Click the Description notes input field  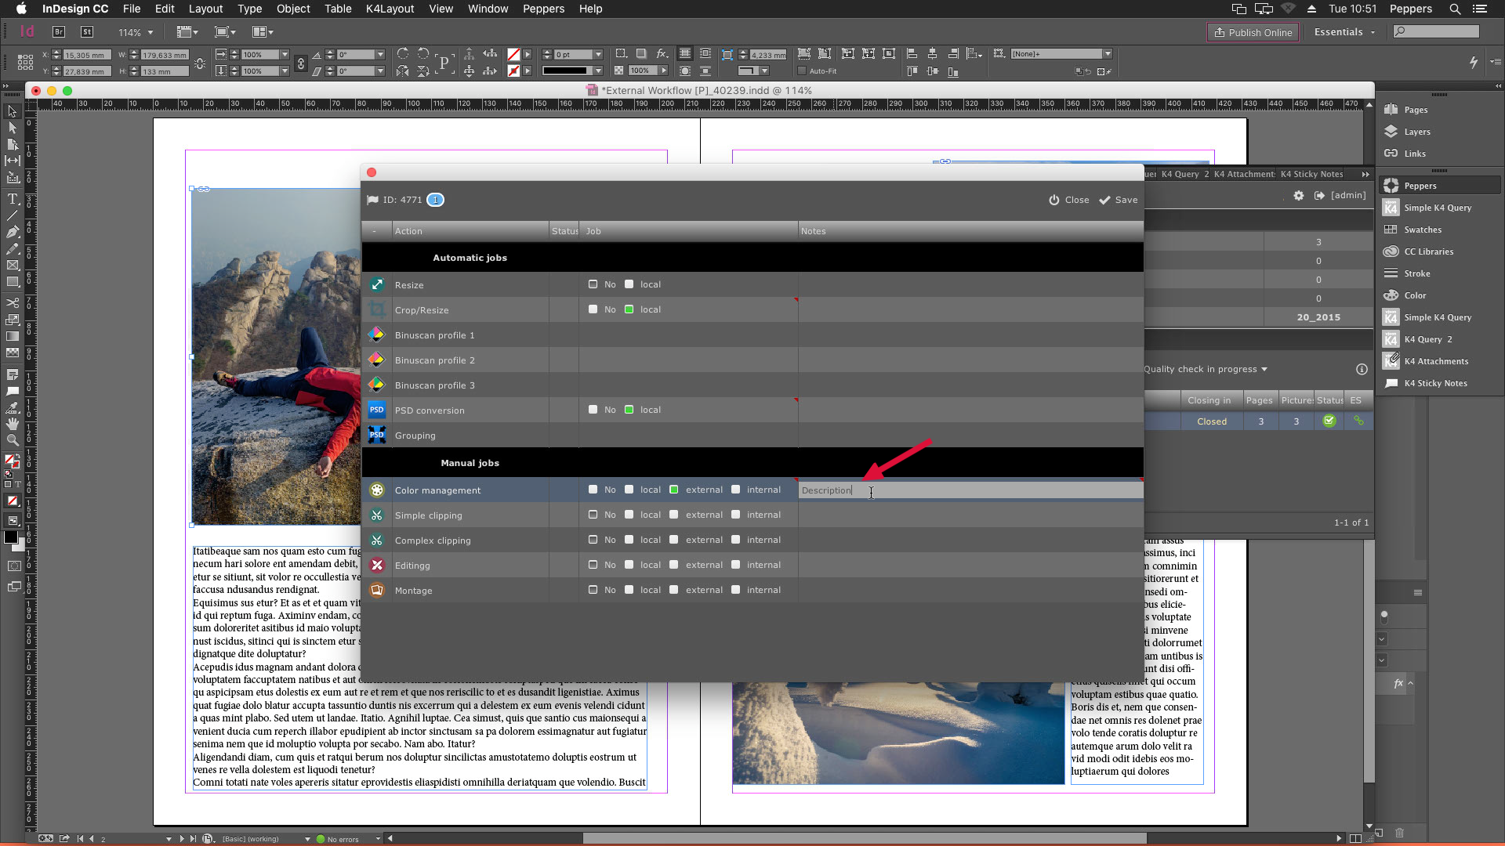(x=970, y=490)
